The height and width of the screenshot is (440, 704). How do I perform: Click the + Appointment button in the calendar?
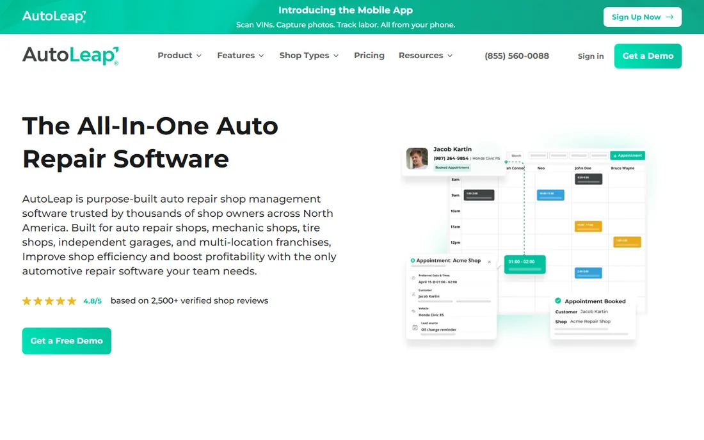(628, 155)
